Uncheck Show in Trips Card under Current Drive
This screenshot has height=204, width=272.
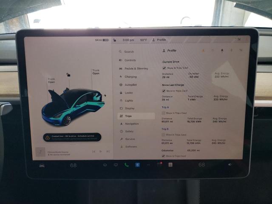click(x=164, y=68)
